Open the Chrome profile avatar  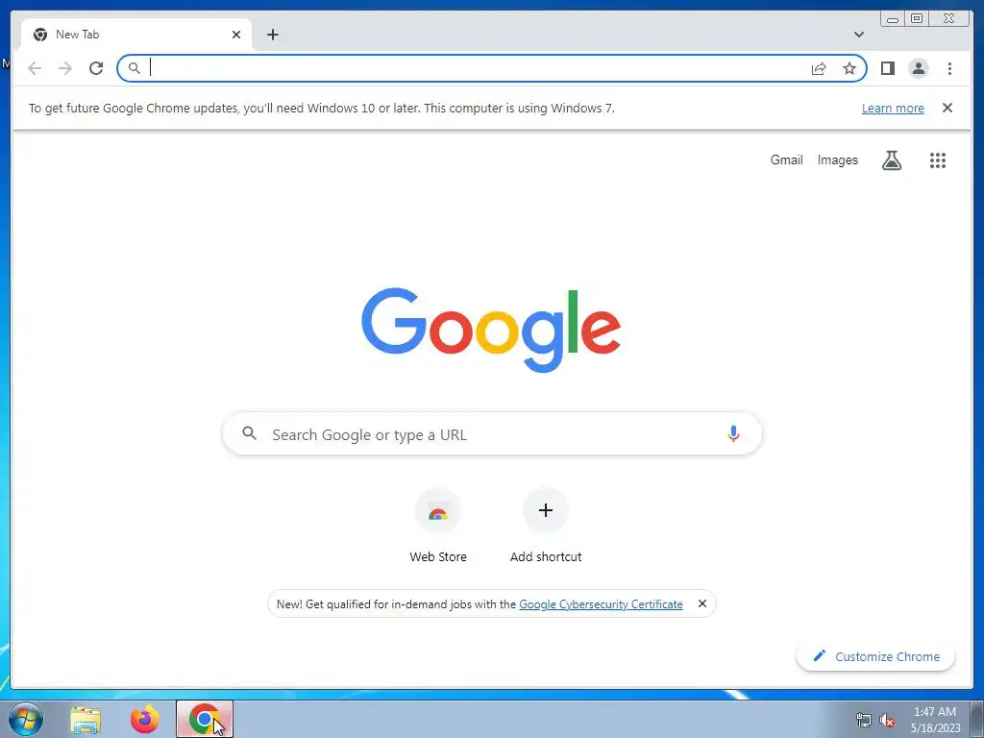tap(918, 68)
